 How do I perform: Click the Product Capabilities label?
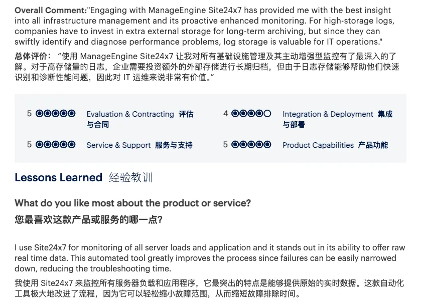[x=318, y=145]
